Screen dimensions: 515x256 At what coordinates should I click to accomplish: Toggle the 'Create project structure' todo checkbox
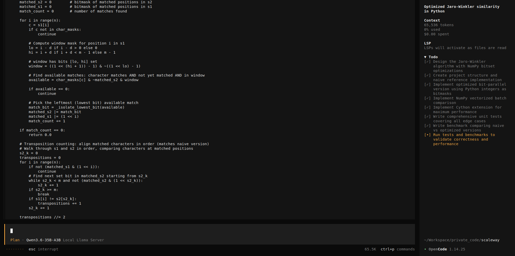click(427, 75)
